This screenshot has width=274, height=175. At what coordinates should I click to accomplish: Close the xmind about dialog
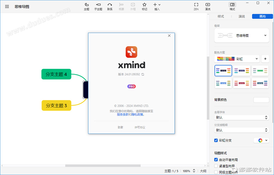(x=169, y=36)
